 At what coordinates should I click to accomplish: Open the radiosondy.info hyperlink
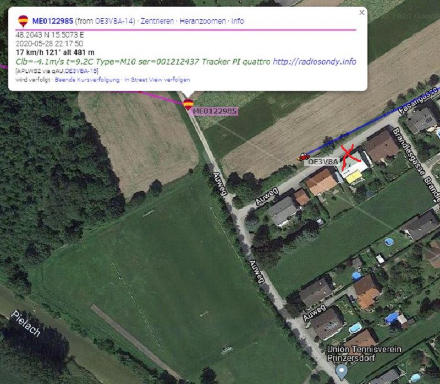[x=315, y=62]
